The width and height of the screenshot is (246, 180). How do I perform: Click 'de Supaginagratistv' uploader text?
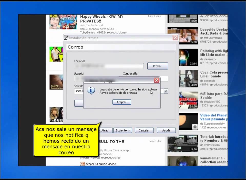click(x=212, y=124)
